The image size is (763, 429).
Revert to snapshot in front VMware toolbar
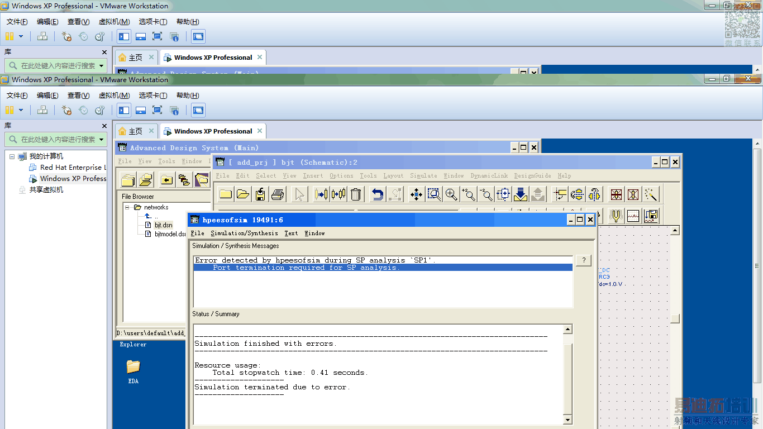click(x=83, y=110)
